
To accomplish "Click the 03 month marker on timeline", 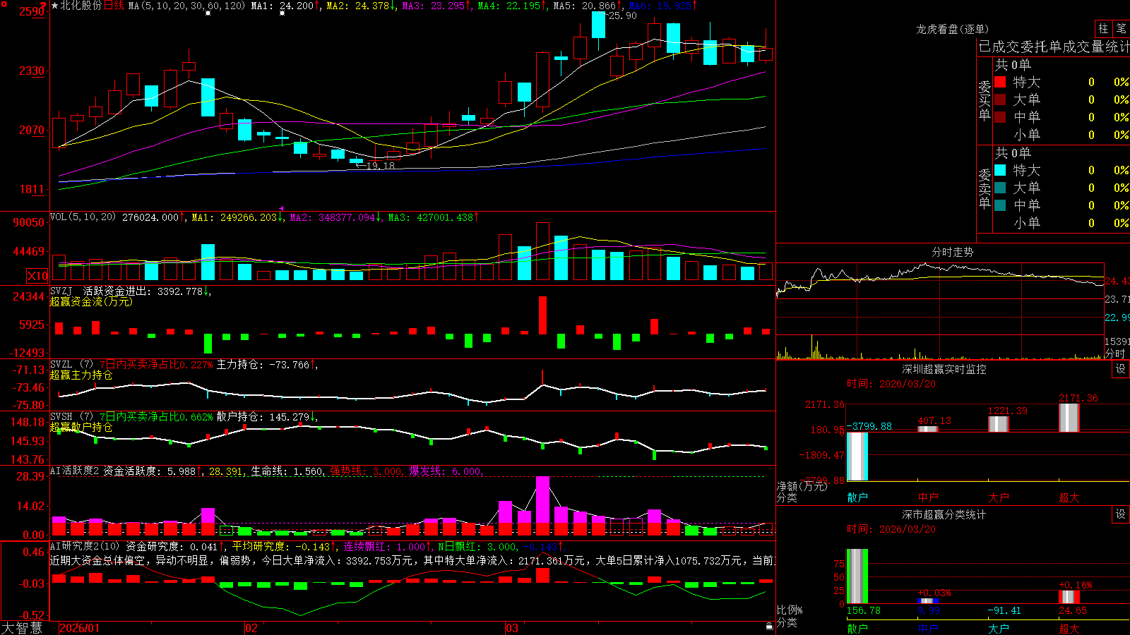I will tap(512, 628).
